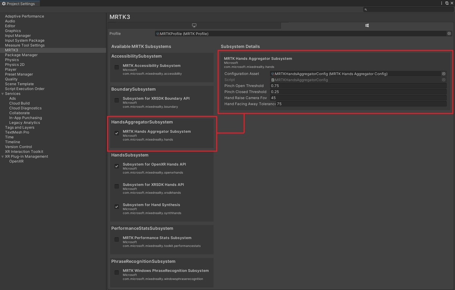Focus the settings search field
The image size is (455, 290).
click(408, 9)
